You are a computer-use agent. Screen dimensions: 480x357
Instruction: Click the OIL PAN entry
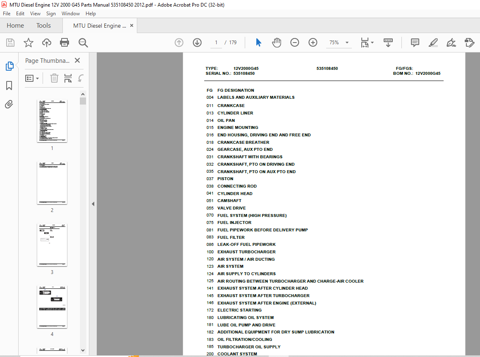tap(226, 121)
